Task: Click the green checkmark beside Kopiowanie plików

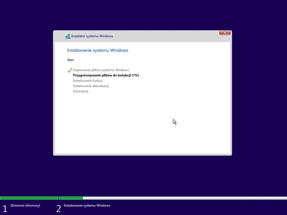Action: [70, 70]
